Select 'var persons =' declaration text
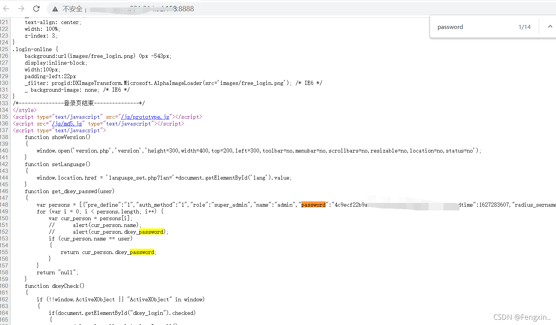 56,205
